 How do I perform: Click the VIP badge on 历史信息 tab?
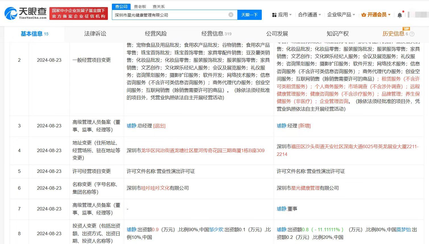pos(407,29)
